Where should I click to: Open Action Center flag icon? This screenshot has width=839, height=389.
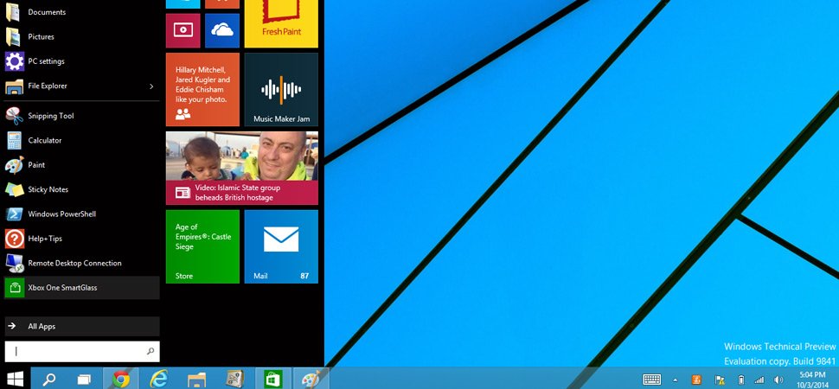point(720,379)
